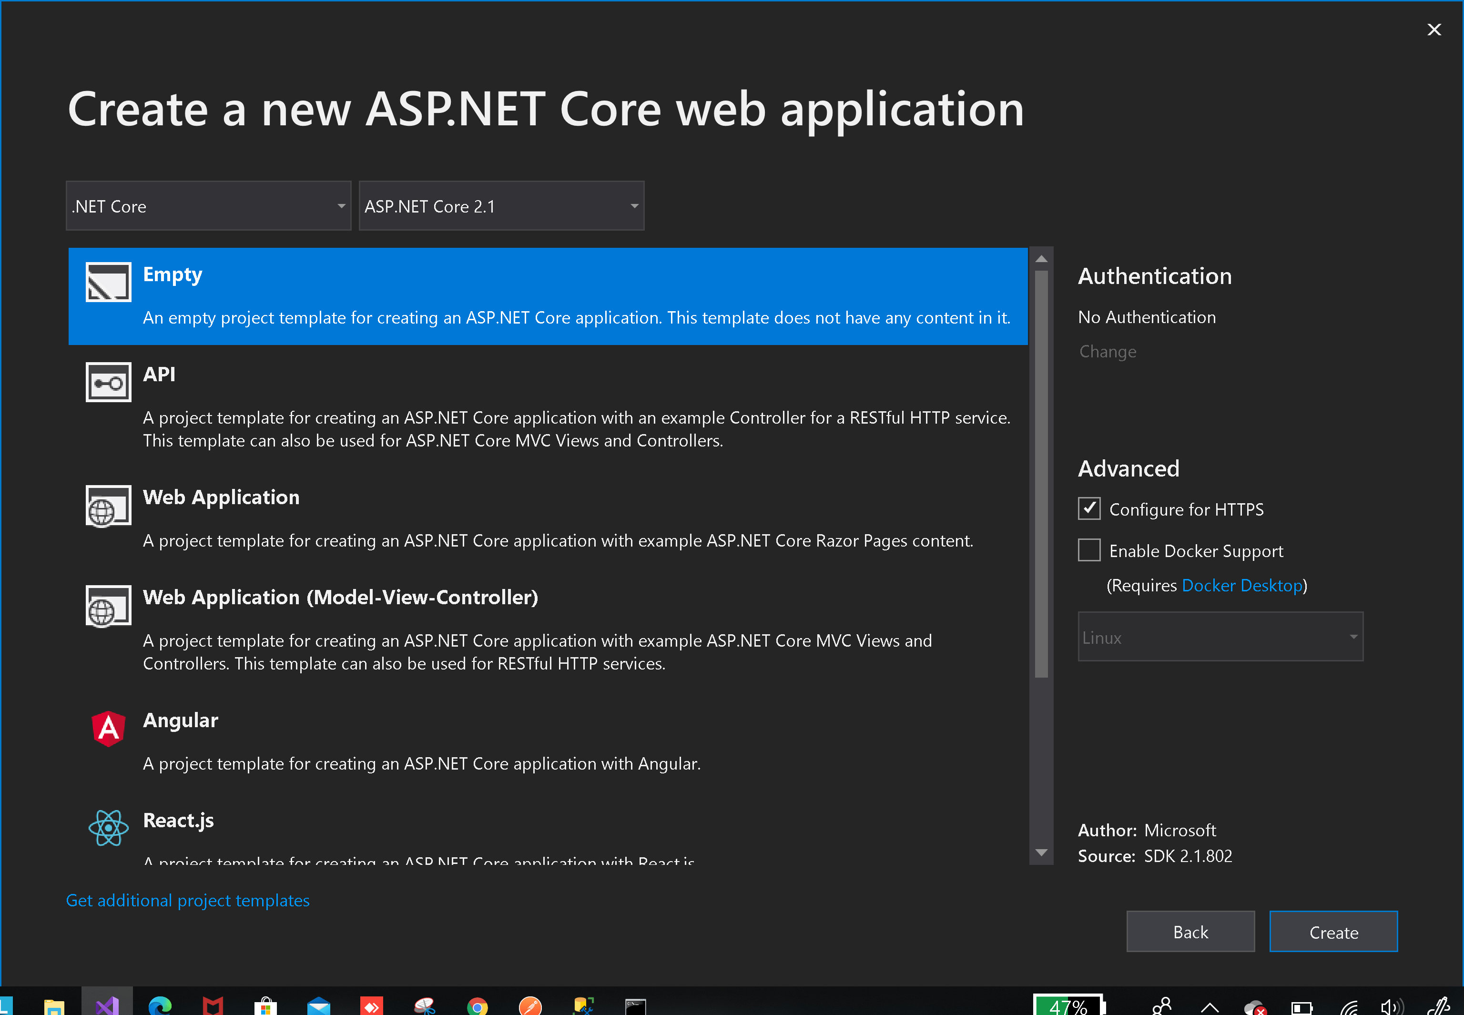Open Visual Studio from the taskbar

click(107, 1005)
